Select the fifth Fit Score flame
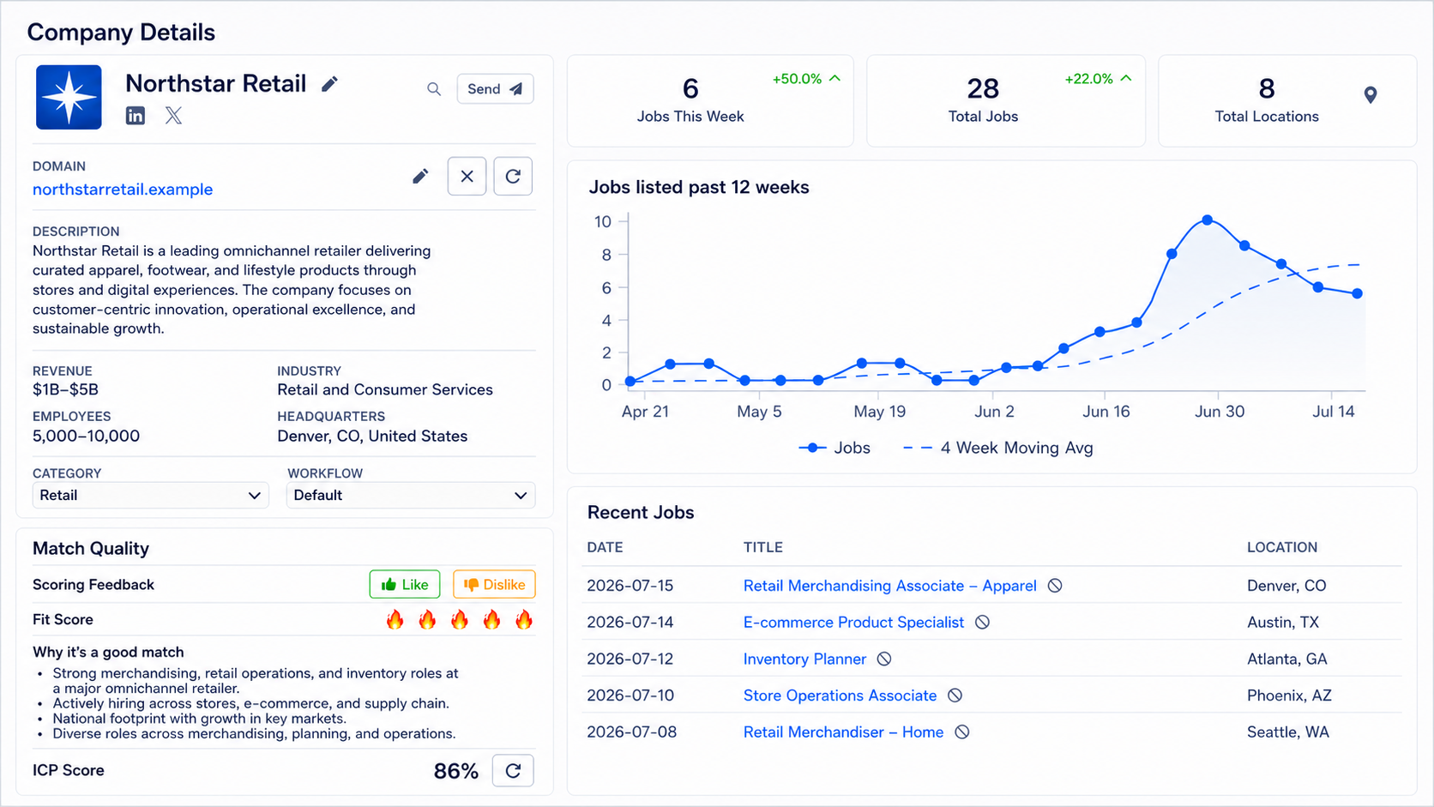 pos(524,620)
